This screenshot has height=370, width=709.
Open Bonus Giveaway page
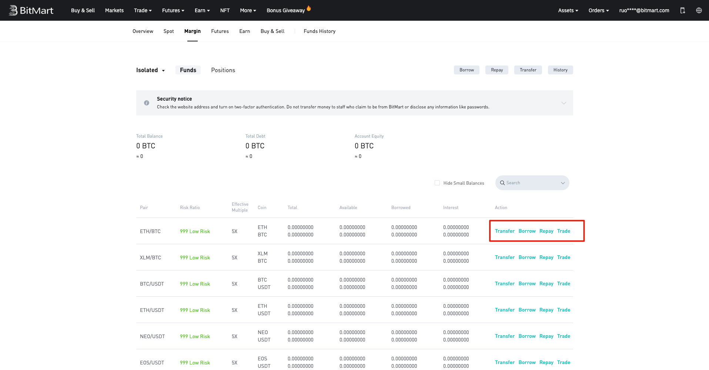click(x=286, y=10)
